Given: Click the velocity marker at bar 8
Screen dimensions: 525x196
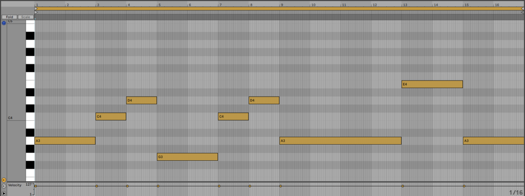Looking at the screenshot, I should click(x=250, y=186).
